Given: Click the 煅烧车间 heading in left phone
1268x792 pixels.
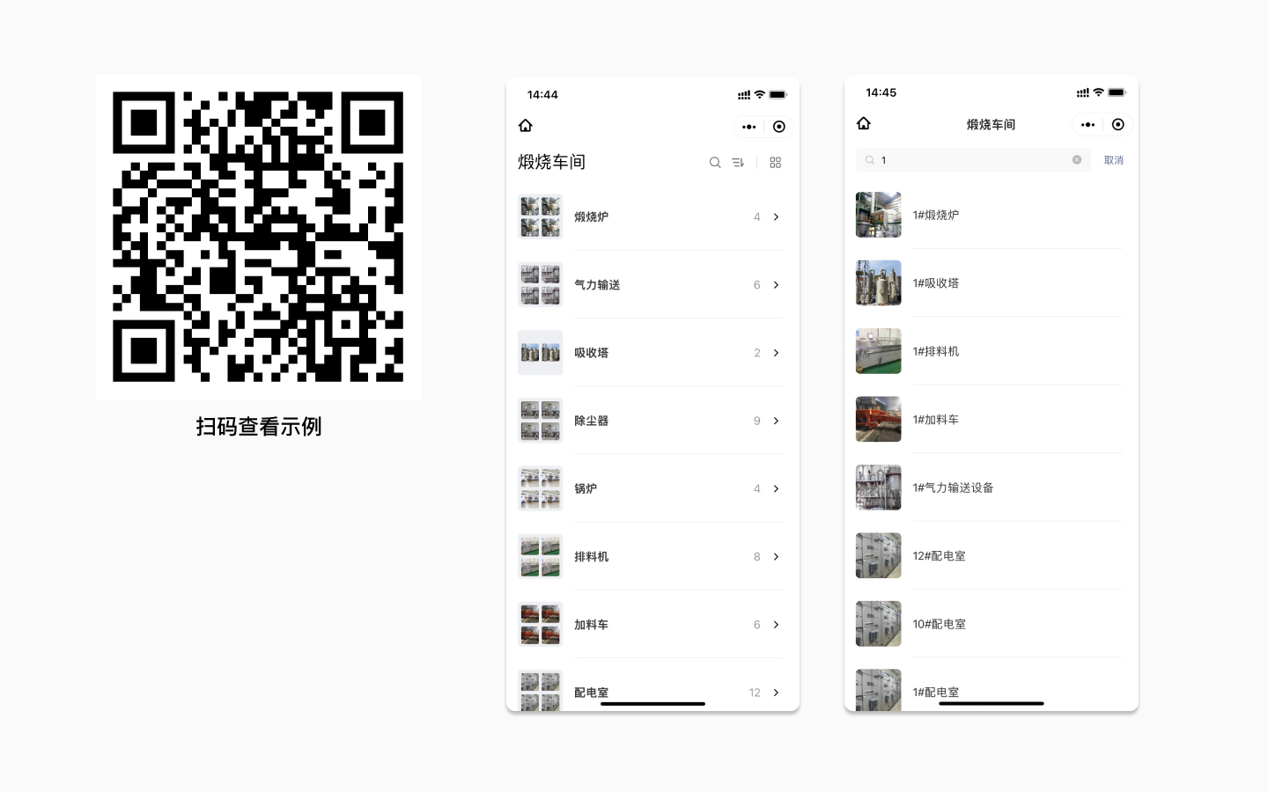Looking at the screenshot, I should [x=551, y=162].
